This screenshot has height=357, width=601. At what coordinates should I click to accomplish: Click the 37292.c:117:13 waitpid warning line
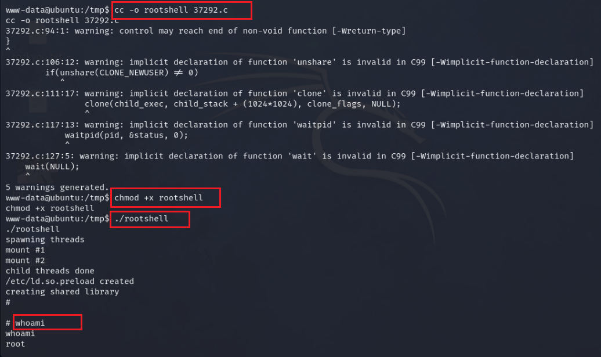299,125
